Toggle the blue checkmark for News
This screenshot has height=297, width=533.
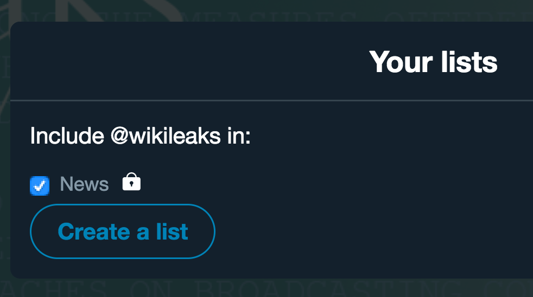40,185
